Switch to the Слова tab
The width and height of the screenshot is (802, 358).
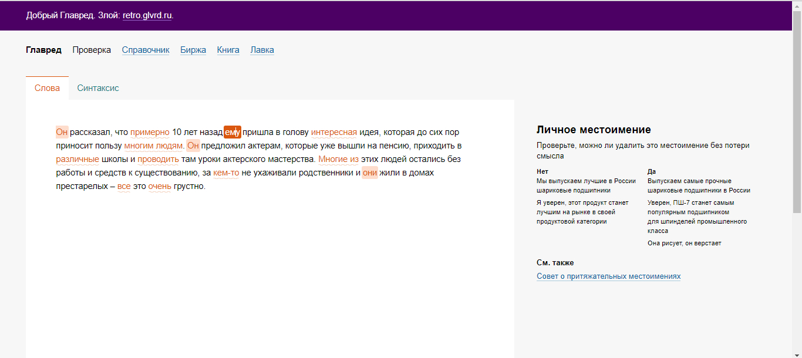click(47, 88)
